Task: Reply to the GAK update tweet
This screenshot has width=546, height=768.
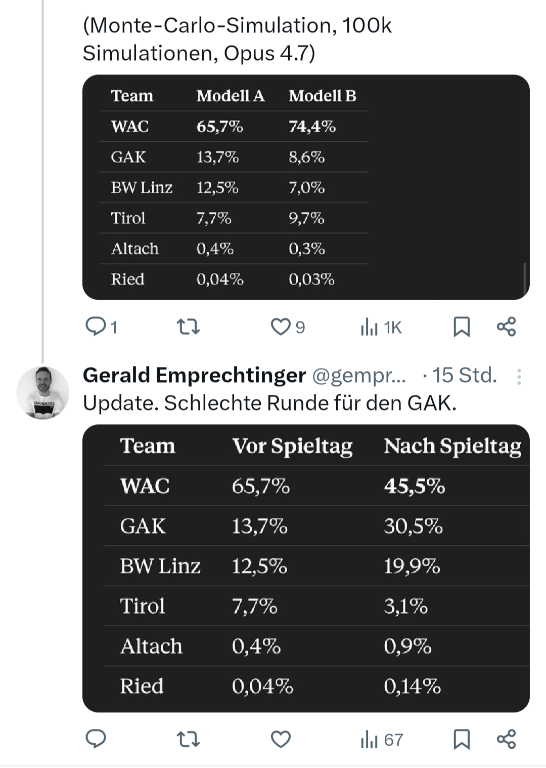Action: [96, 739]
